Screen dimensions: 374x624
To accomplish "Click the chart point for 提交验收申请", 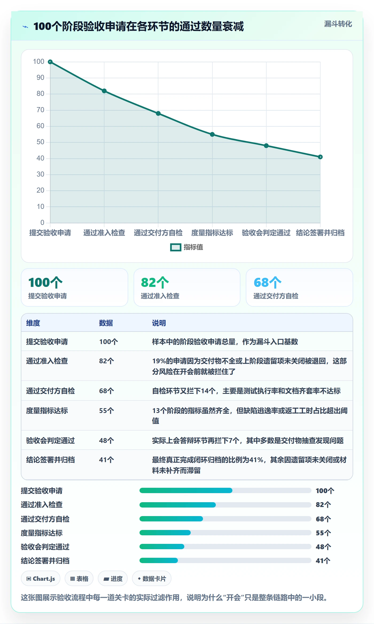I will click(50, 62).
